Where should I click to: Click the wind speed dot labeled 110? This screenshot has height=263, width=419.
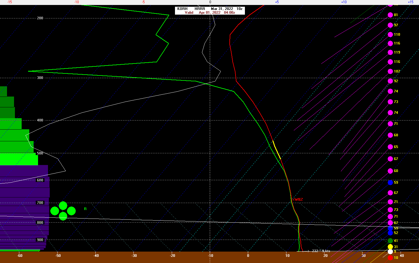tap(390, 35)
